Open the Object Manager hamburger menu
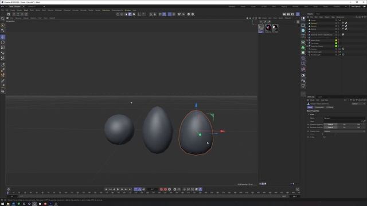 tap(308, 17)
